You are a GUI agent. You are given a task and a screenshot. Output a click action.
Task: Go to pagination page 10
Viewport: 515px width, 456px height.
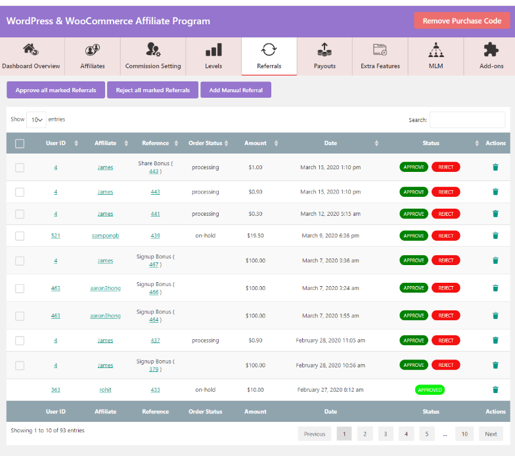(464, 434)
